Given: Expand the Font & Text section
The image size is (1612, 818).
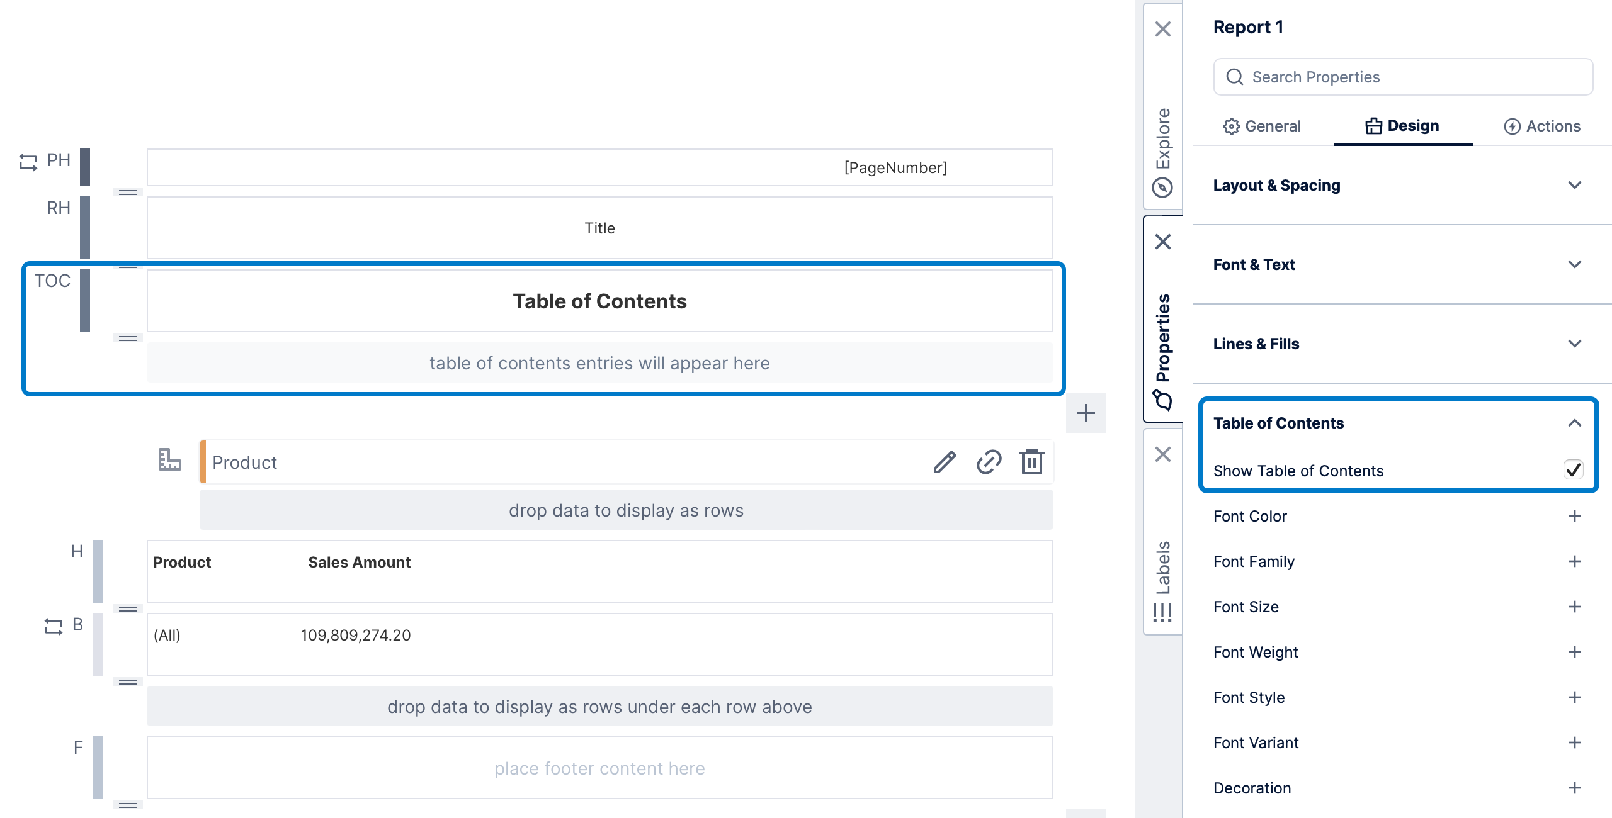Looking at the screenshot, I should (1574, 264).
